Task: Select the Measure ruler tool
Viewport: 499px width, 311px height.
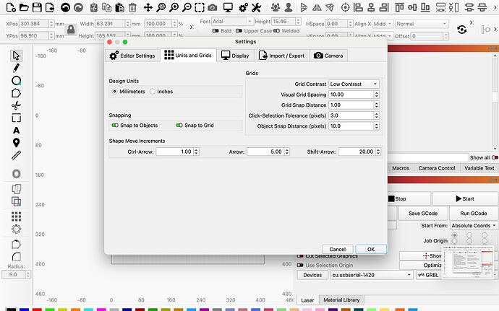Action: [16, 154]
